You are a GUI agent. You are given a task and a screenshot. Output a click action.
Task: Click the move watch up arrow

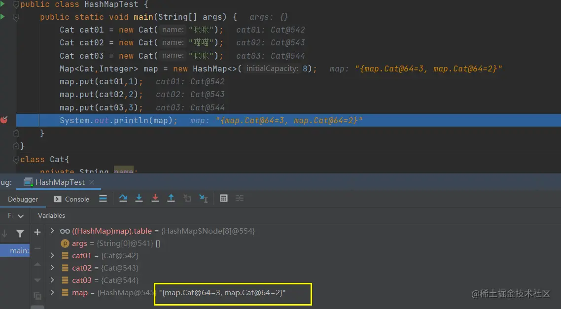point(37,264)
